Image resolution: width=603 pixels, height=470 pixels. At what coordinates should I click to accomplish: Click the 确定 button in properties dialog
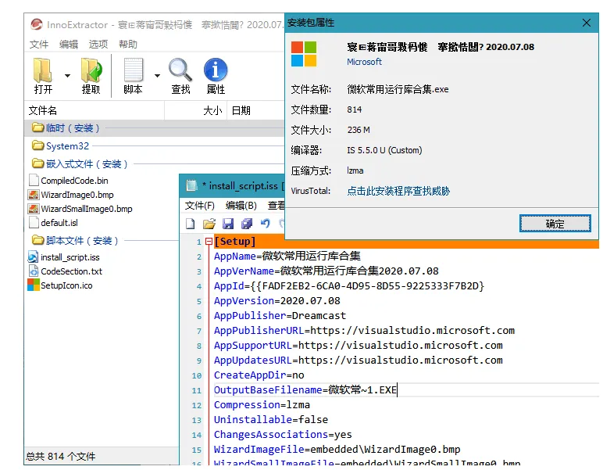coord(555,224)
